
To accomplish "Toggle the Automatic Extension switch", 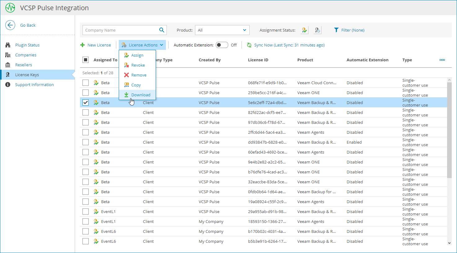I will pos(222,45).
